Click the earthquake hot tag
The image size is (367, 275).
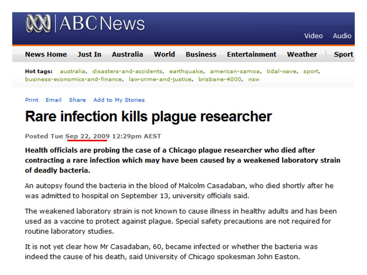tap(186, 71)
